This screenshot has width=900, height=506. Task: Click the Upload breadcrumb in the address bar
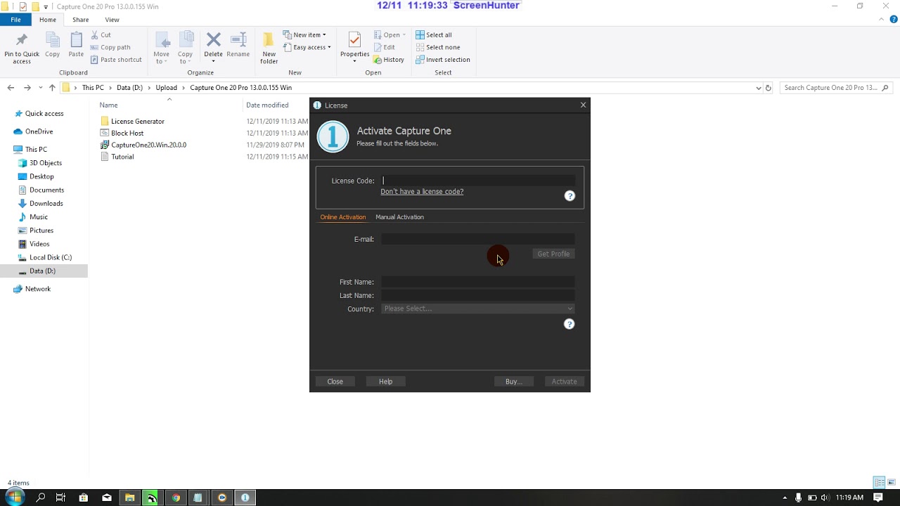[x=167, y=88]
